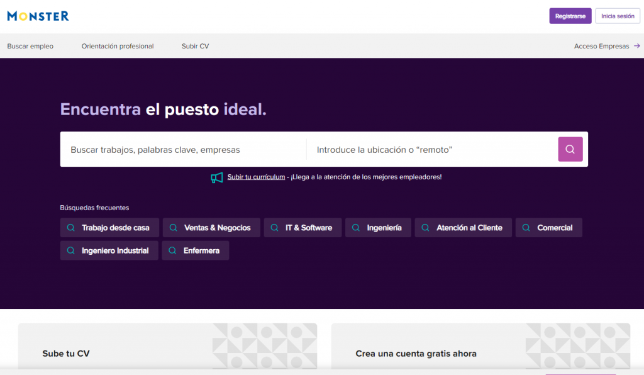
Task: Click the Monster logo
Action: tap(38, 16)
